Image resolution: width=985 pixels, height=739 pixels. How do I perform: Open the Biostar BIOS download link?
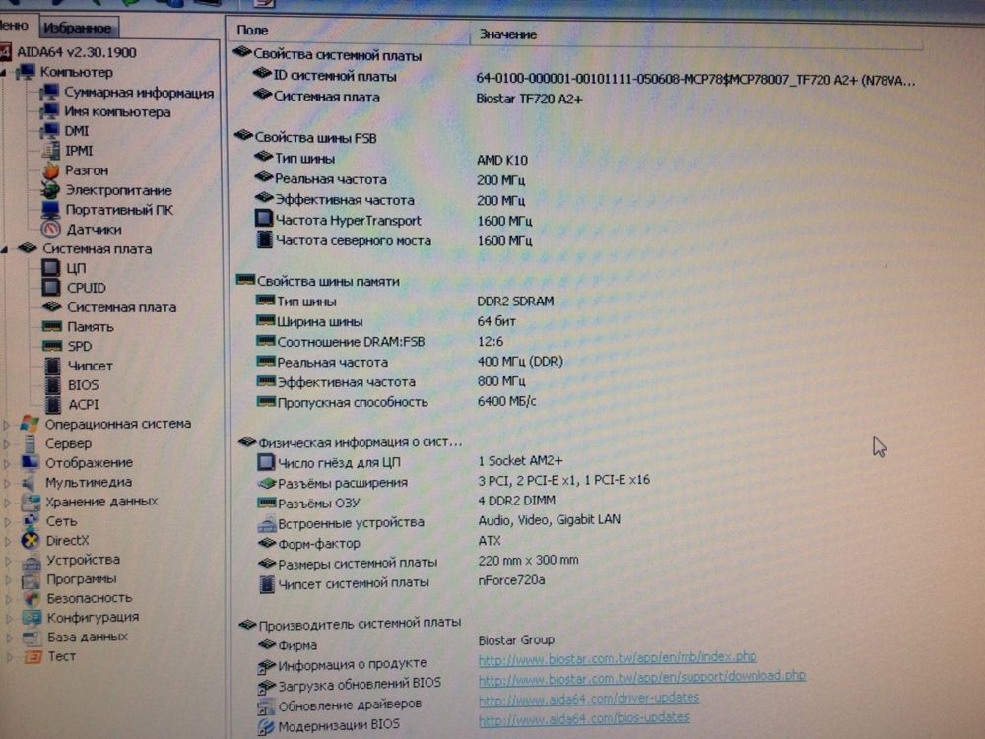click(x=641, y=678)
